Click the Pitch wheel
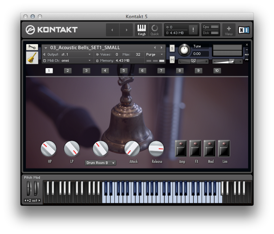The width and height of the screenshot is (274, 234). 28,188
